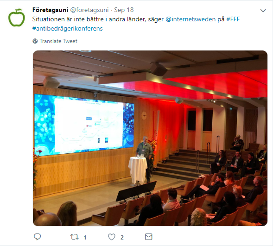Expand the tweet options chevron menu
The image size is (273, 246).
tap(263, 11)
